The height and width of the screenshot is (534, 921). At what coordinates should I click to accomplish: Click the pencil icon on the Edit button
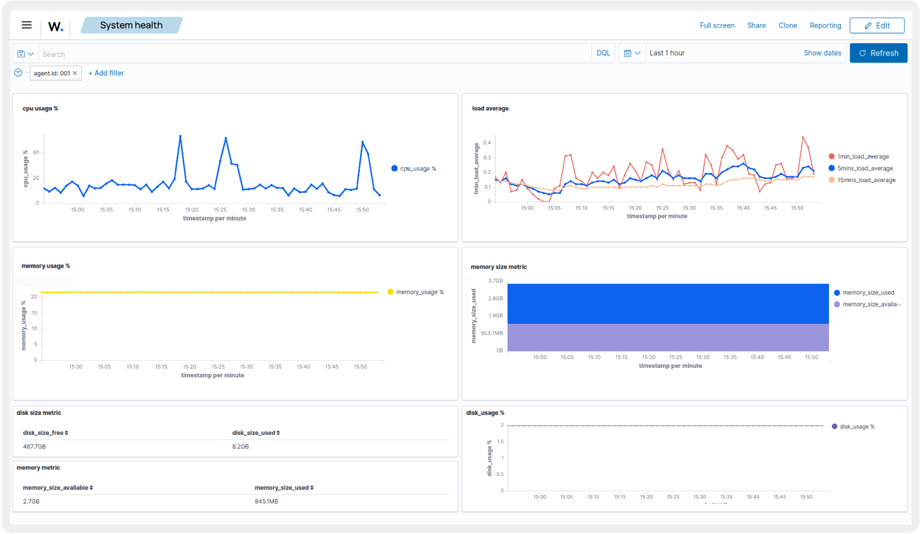[x=869, y=25]
